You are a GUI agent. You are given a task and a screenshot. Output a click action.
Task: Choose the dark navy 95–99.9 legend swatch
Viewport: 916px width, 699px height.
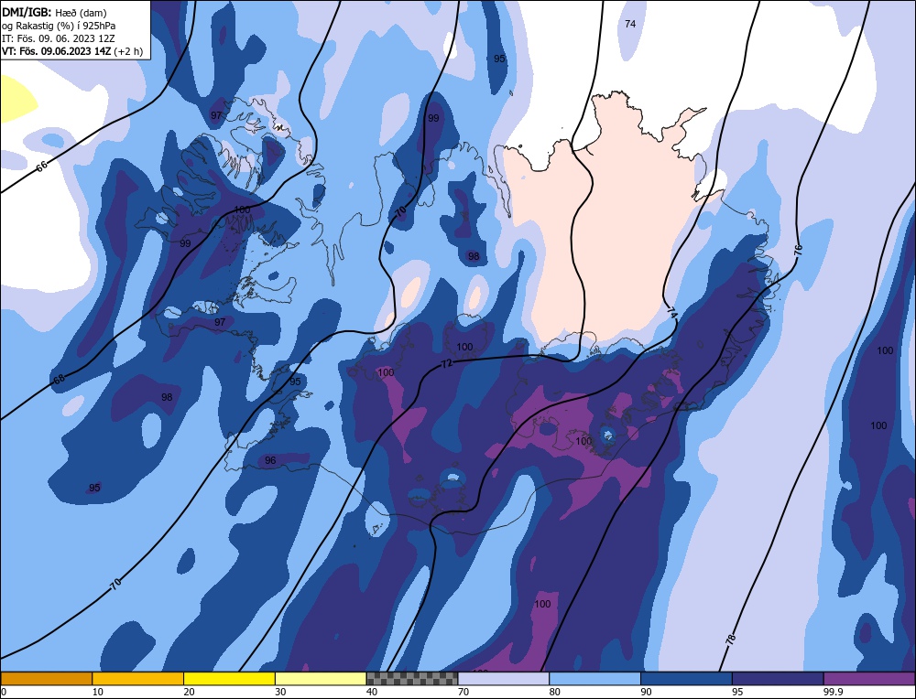[778, 679]
